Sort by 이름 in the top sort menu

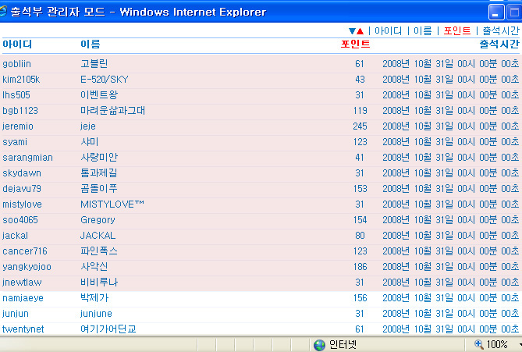point(422,31)
